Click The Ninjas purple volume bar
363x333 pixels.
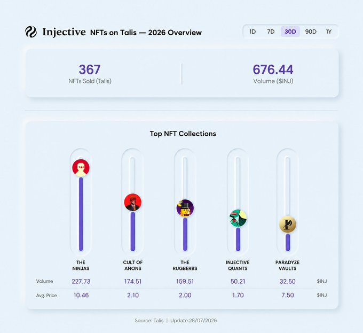coord(81,214)
